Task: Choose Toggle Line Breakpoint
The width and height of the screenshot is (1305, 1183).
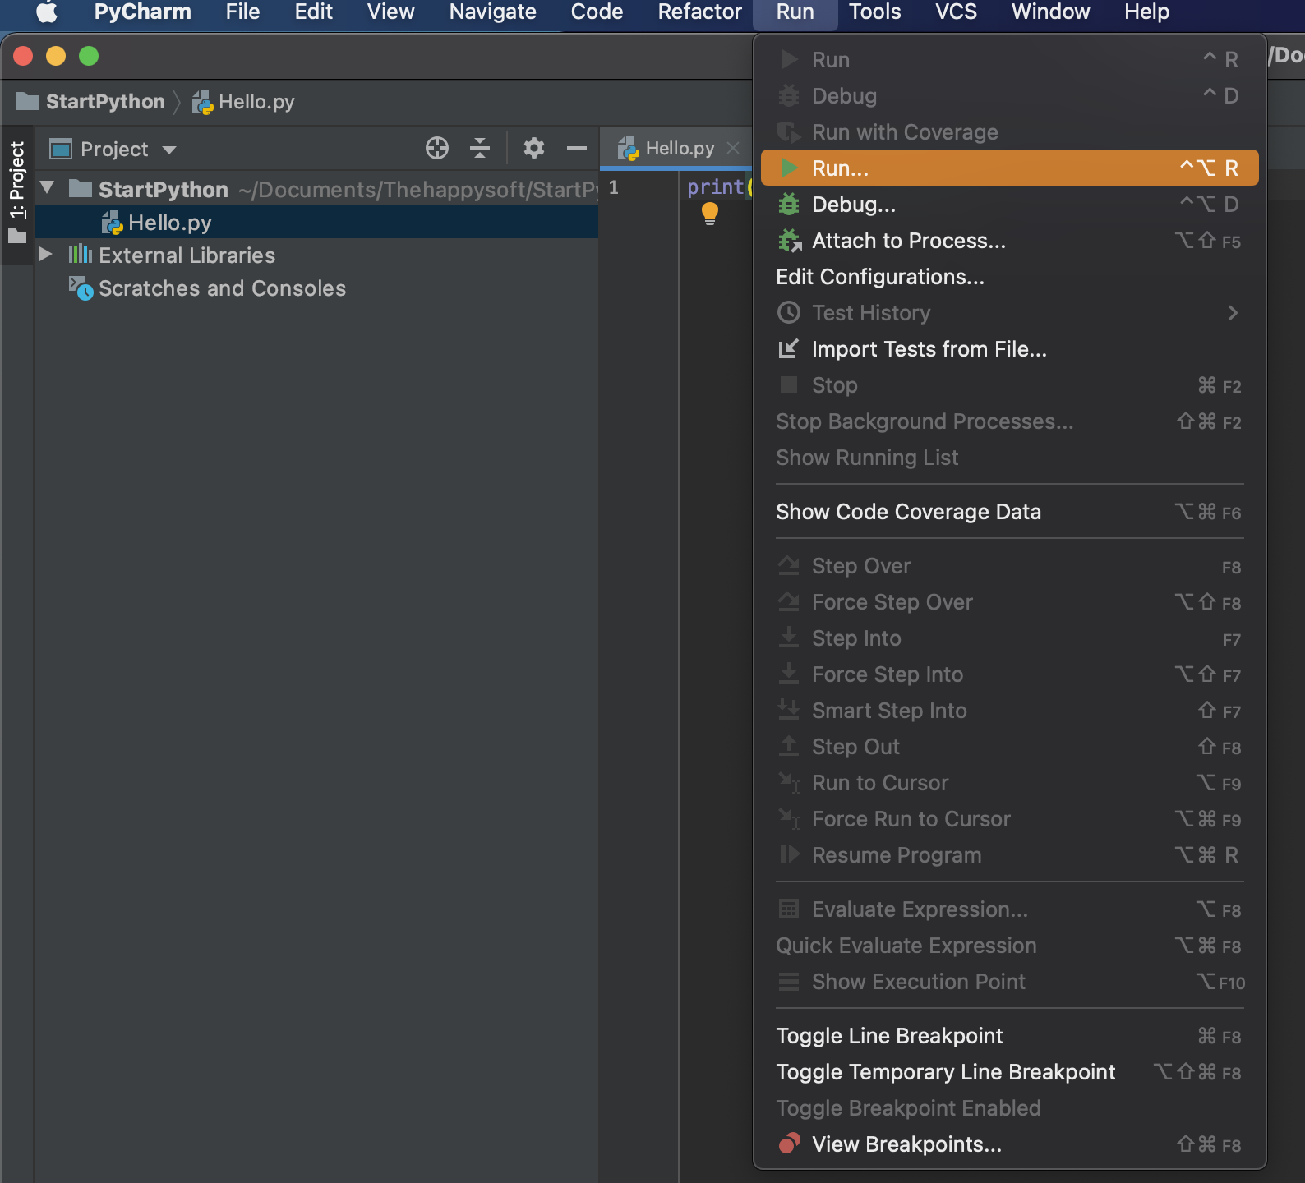Action: 1009,1036
